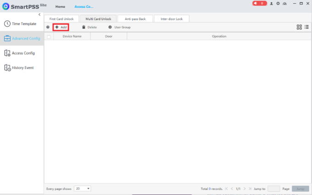Switch to the Anti-pass Back tab
This screenshot has width=312, height=195.
(x=135, y=19)
